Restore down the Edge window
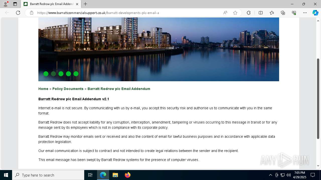This screenshot has height=180, width=321. [x=304, y=4]
